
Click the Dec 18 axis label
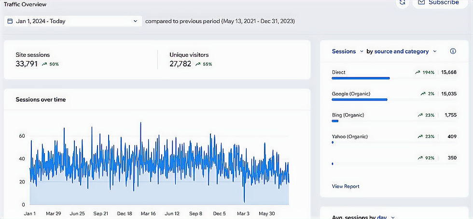[125, 214]
